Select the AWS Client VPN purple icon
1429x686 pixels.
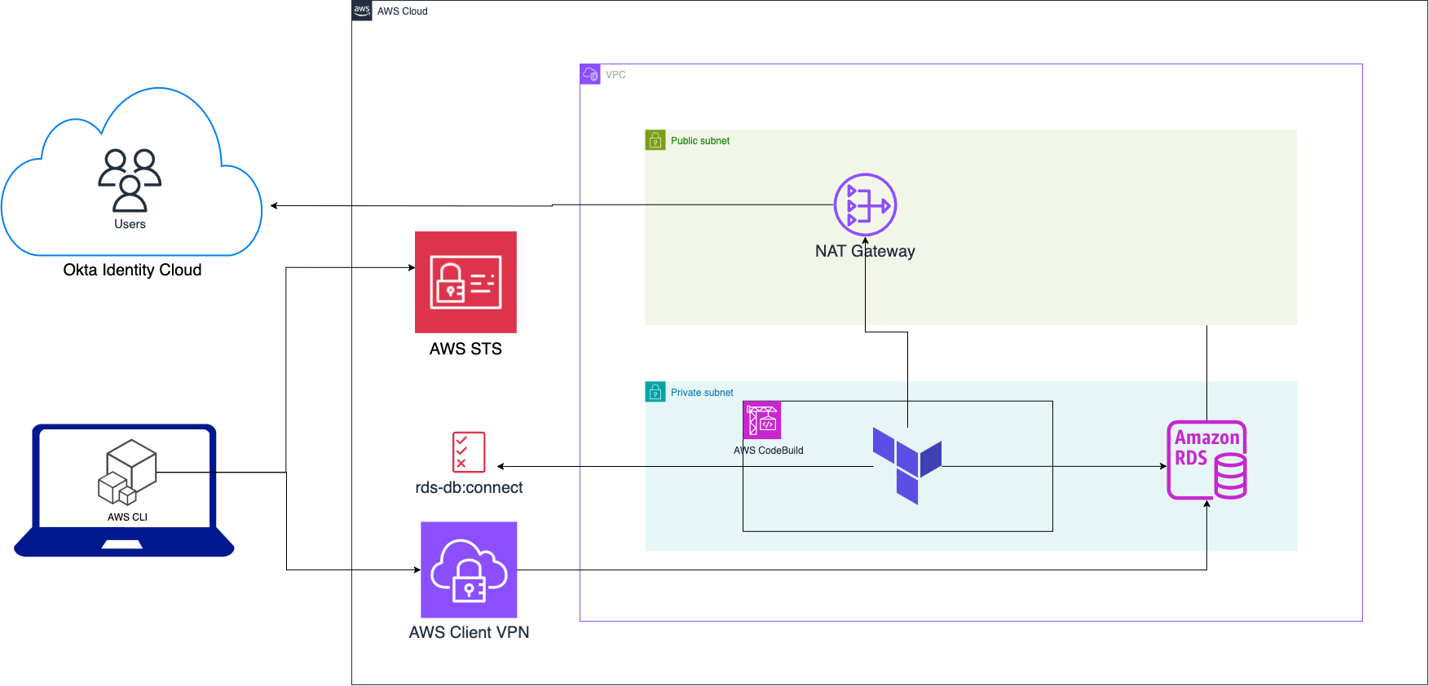click(469, 569)
